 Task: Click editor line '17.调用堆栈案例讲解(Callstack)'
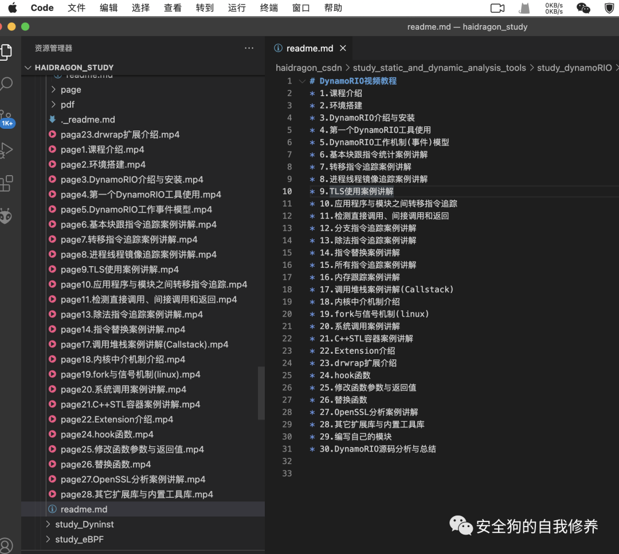[386, 290]
